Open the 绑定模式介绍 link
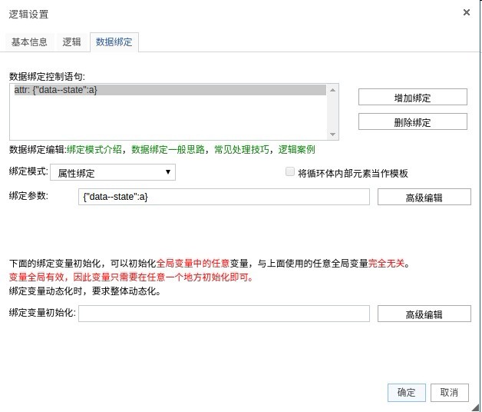This screenshot has height=412, width=482. [94, 150]
